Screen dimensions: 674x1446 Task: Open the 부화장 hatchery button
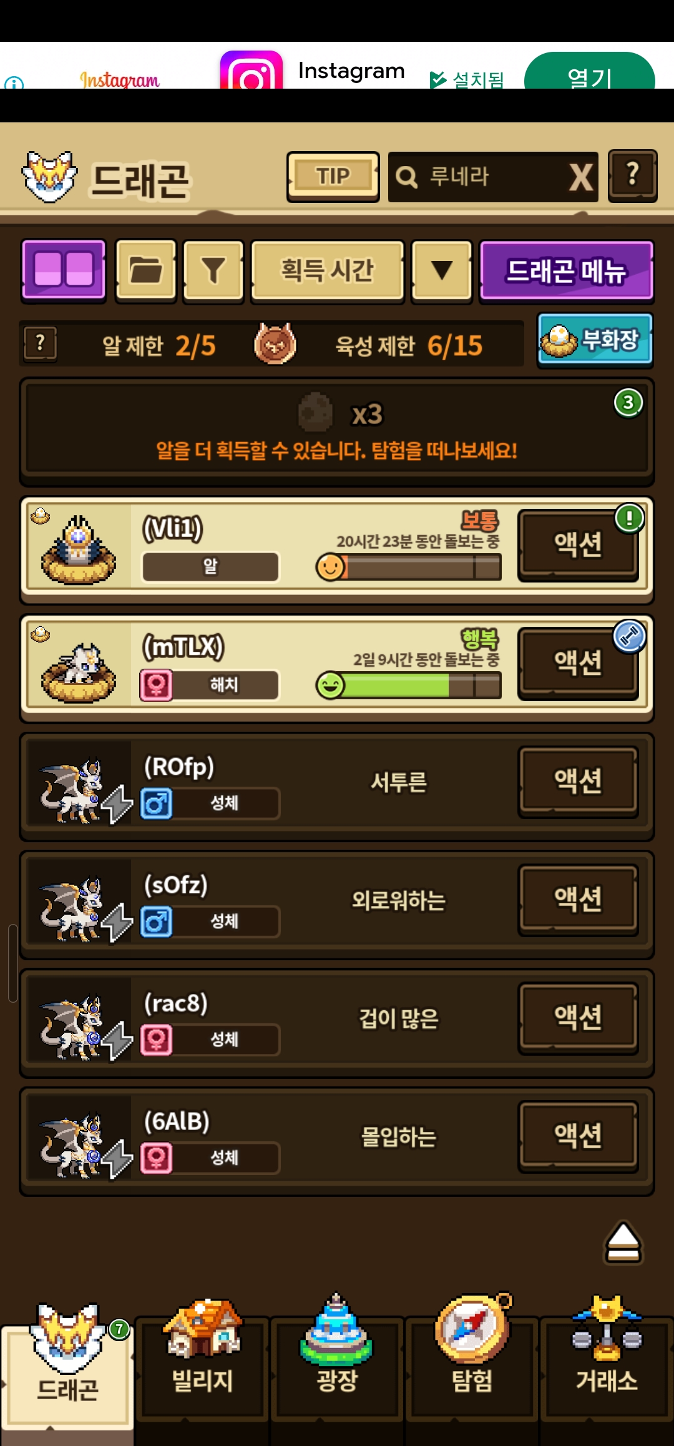(595, 340)
